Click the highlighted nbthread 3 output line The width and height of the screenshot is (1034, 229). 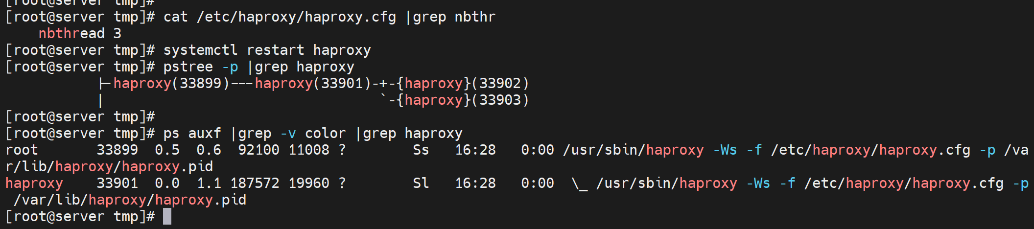(x=80, y=33)
